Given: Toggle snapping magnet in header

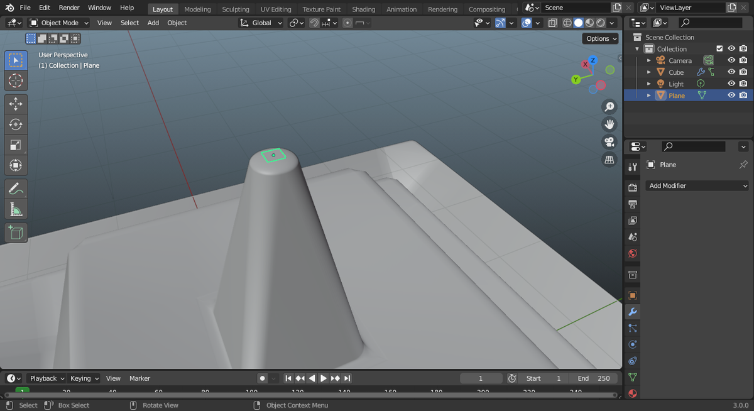Looking at the screenshot, I should (x=314, y=23).
